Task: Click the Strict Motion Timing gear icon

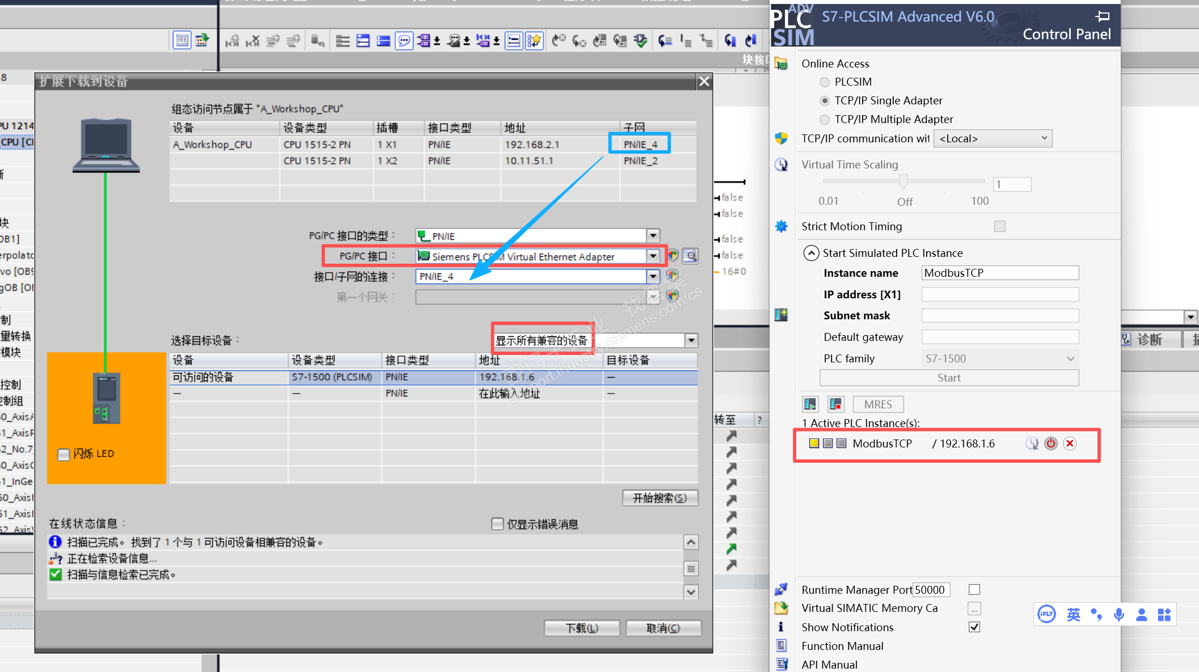Action: click(x=781, y=226)
